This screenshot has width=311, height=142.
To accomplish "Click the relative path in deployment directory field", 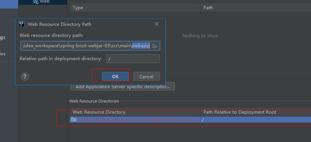I will [133, 59].
